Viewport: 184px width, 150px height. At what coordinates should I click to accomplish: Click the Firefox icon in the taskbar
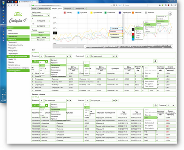pyautogui.click(x=3, y=25)
